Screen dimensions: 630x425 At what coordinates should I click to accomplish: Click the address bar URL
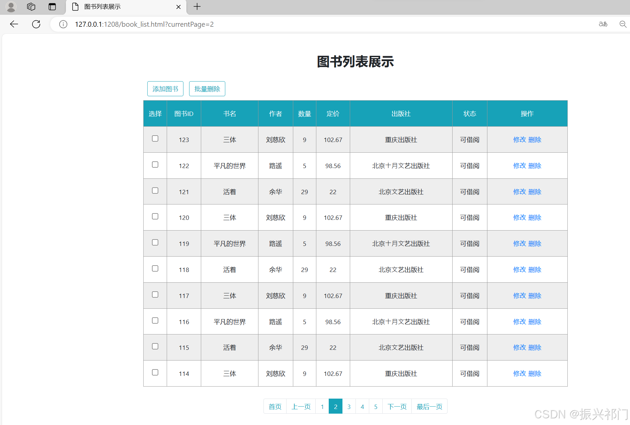pyautogui.click(x=144, y=24)
